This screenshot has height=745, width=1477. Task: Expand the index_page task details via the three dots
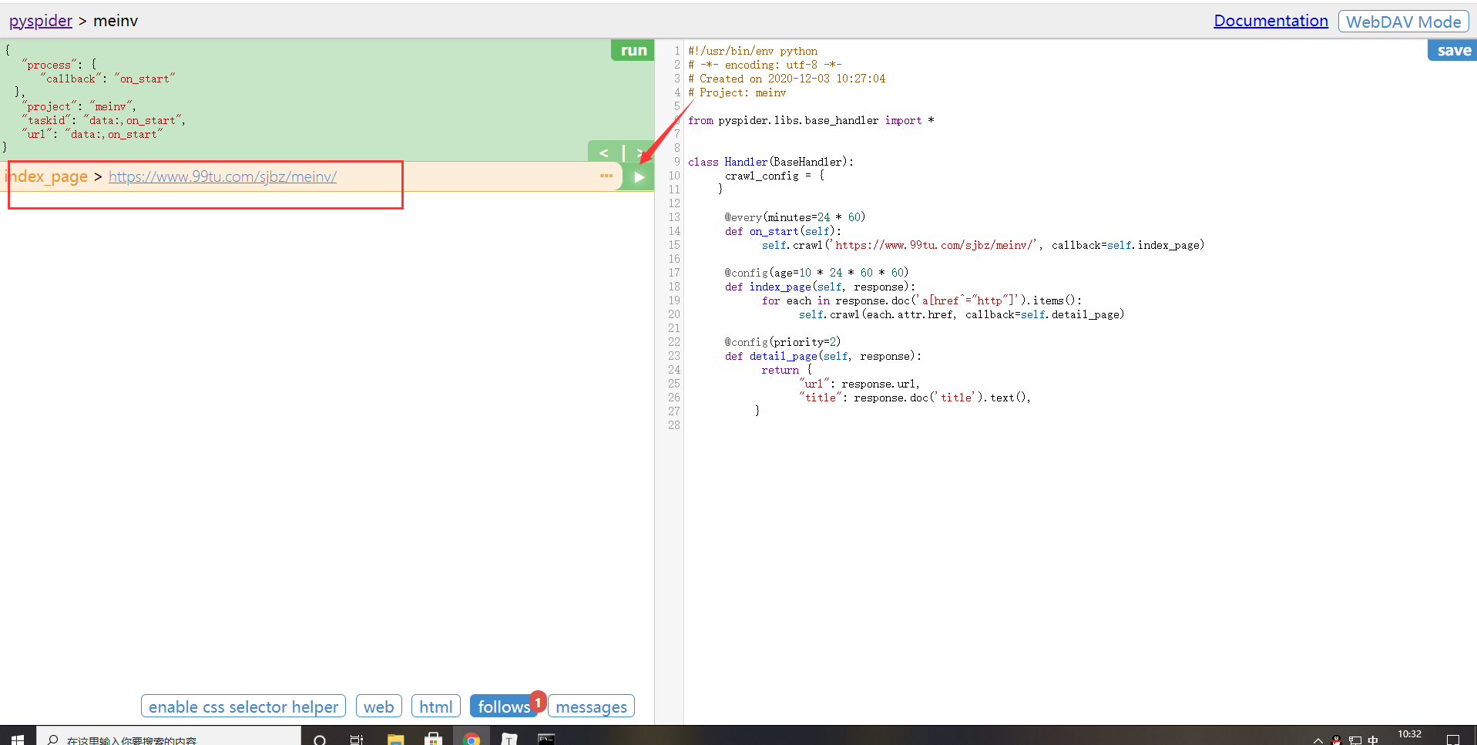pos(606,176)
